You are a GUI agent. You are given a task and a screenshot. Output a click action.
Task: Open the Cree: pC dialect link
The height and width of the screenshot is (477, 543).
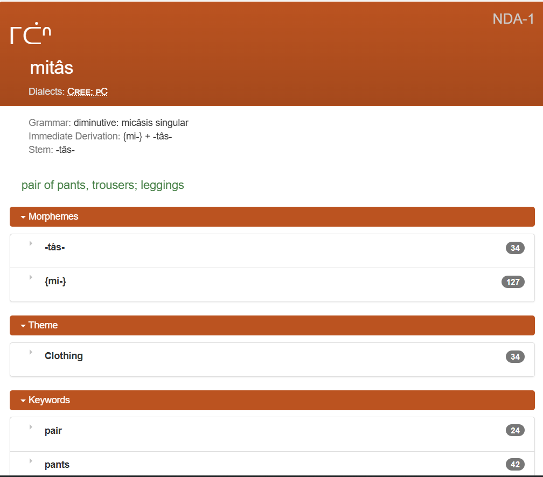coord(87,92)
